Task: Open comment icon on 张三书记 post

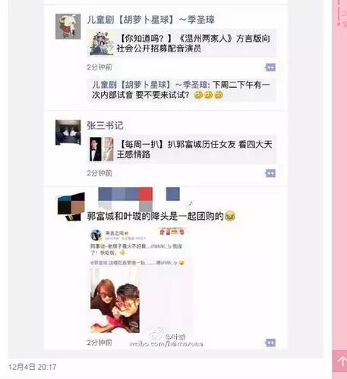Action: [x=270, y=174]
